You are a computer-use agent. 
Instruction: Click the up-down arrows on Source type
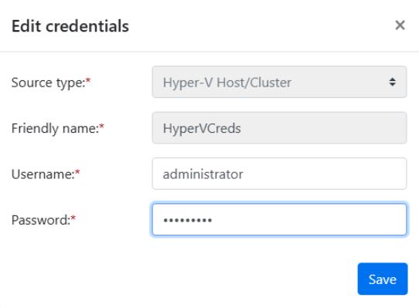392,82
